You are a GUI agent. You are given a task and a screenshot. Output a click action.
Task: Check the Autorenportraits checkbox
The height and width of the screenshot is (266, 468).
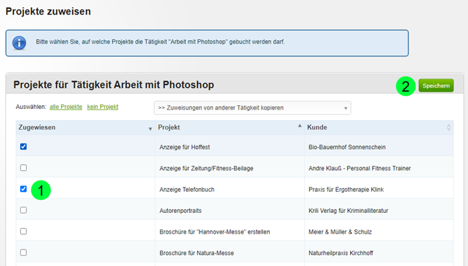[23, 210]
